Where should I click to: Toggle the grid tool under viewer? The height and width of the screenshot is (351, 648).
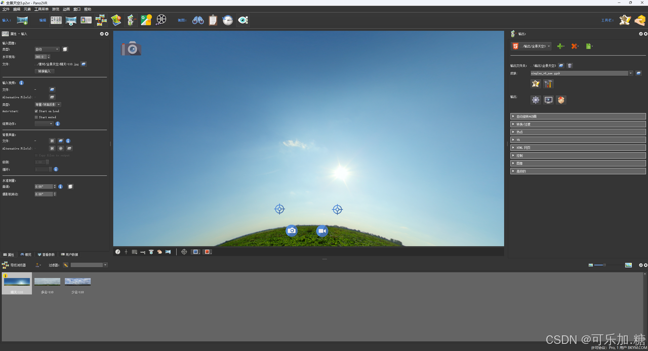(x=134, y=252)
